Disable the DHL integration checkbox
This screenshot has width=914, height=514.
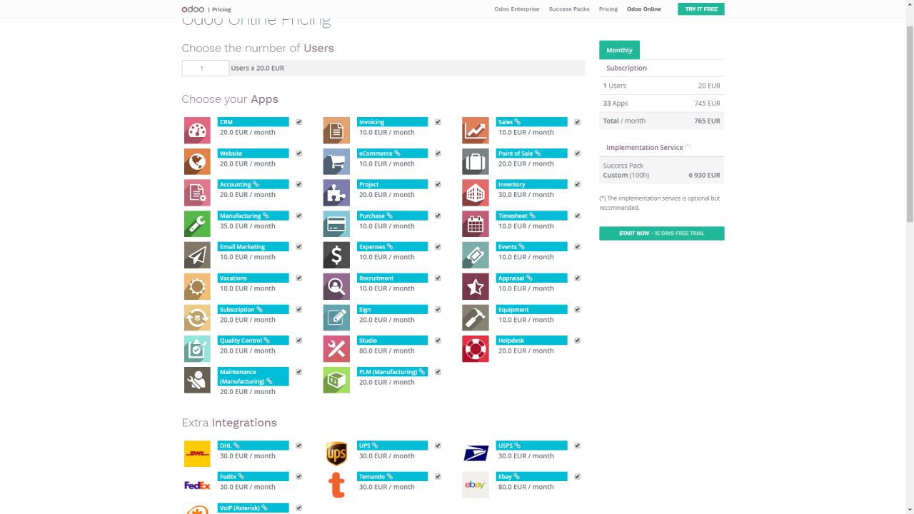click(299, 445)
